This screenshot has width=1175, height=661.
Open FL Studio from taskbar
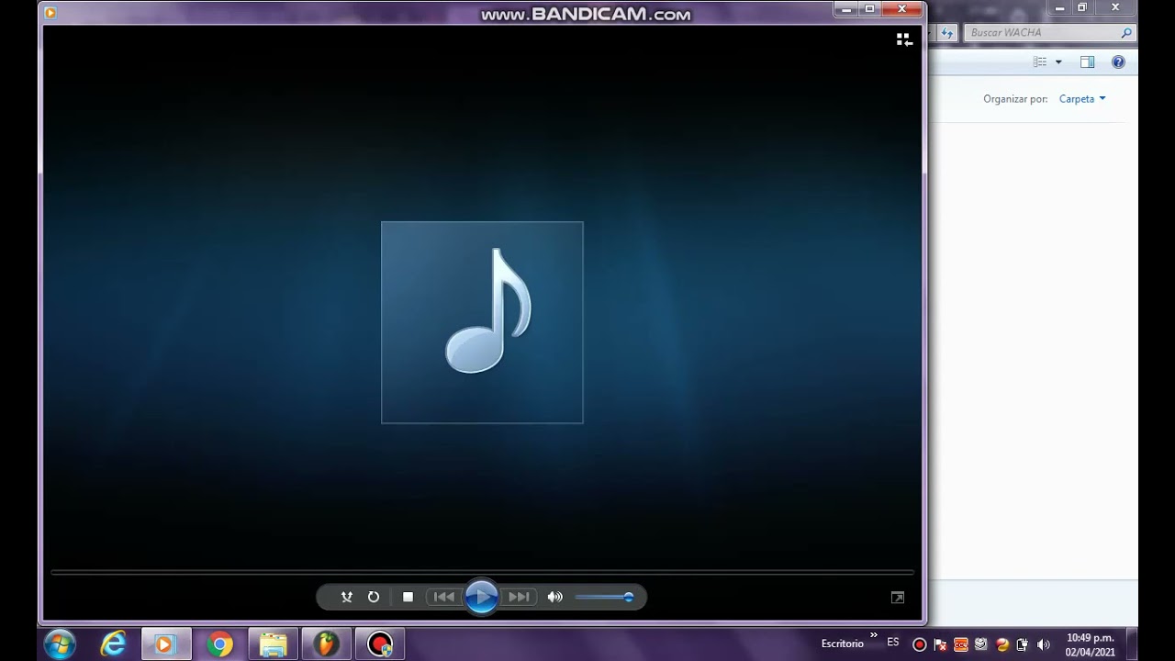coord(326,644)
